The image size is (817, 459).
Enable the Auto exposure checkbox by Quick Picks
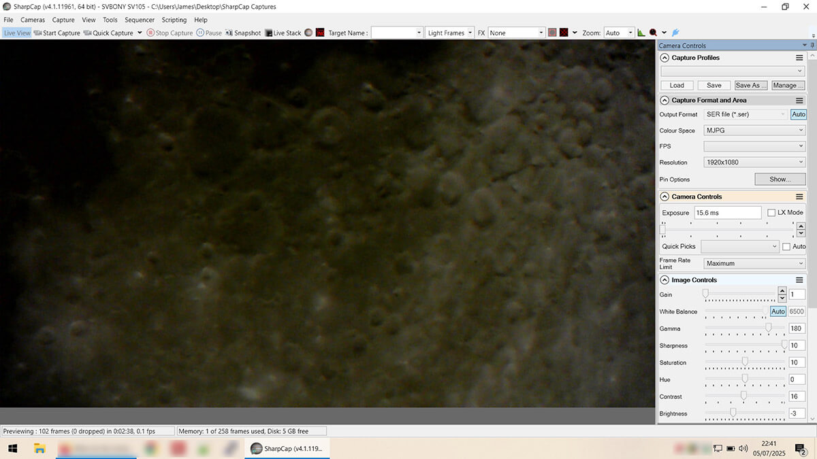(786, 246)
